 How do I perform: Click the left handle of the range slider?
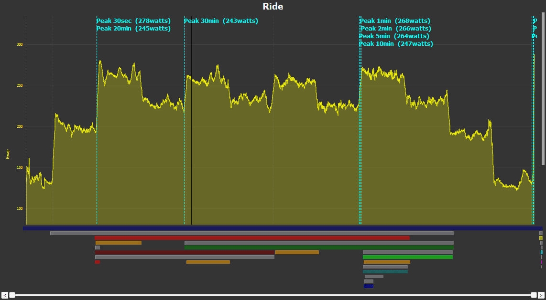click(12, 295)
